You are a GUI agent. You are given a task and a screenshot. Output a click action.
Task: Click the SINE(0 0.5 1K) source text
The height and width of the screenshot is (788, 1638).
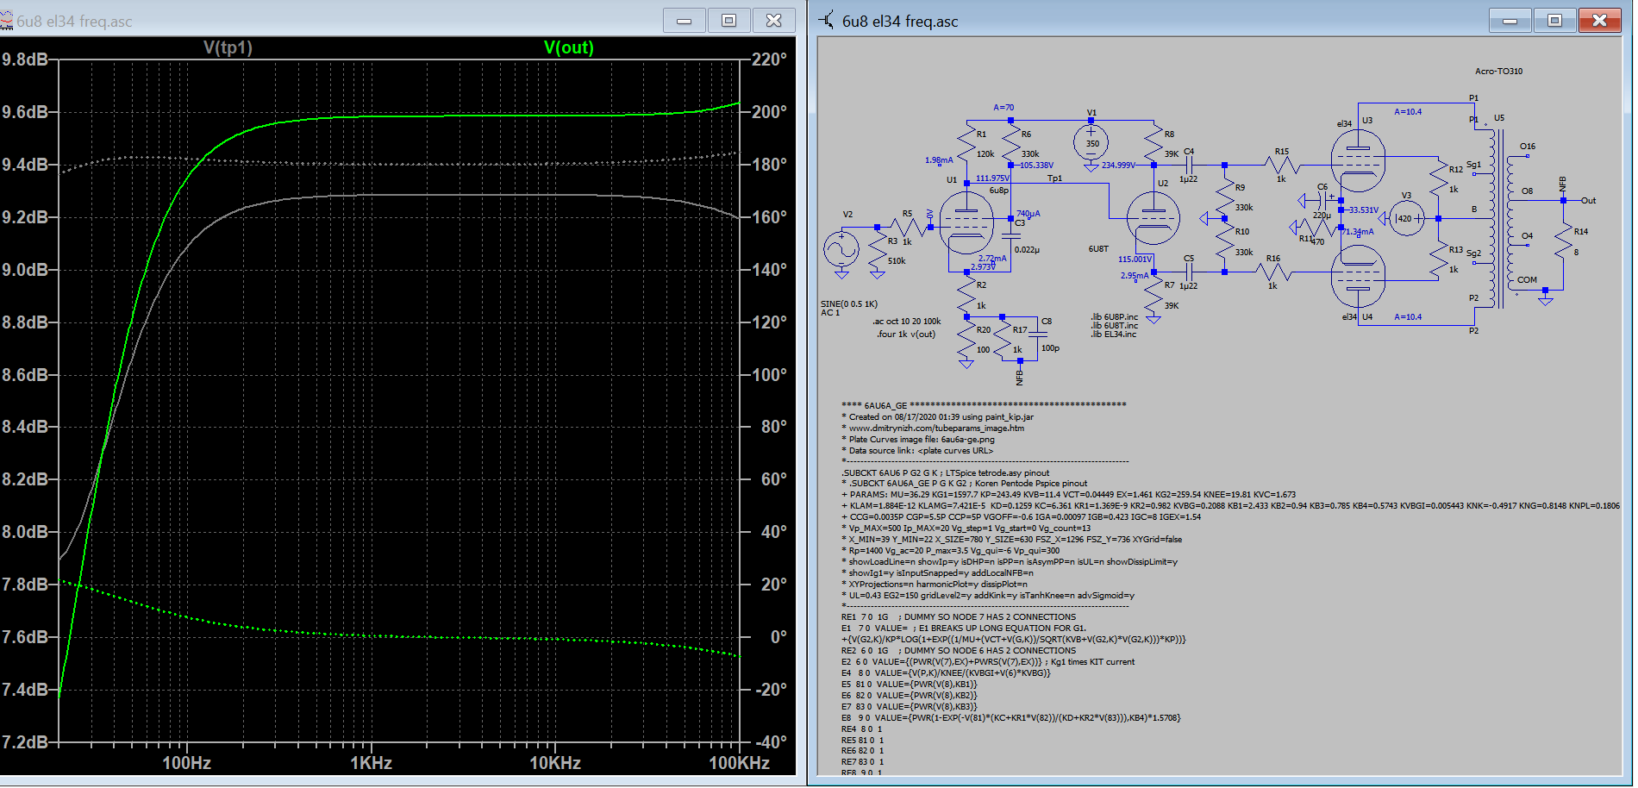pyautogui.click(x=848, y=303)
